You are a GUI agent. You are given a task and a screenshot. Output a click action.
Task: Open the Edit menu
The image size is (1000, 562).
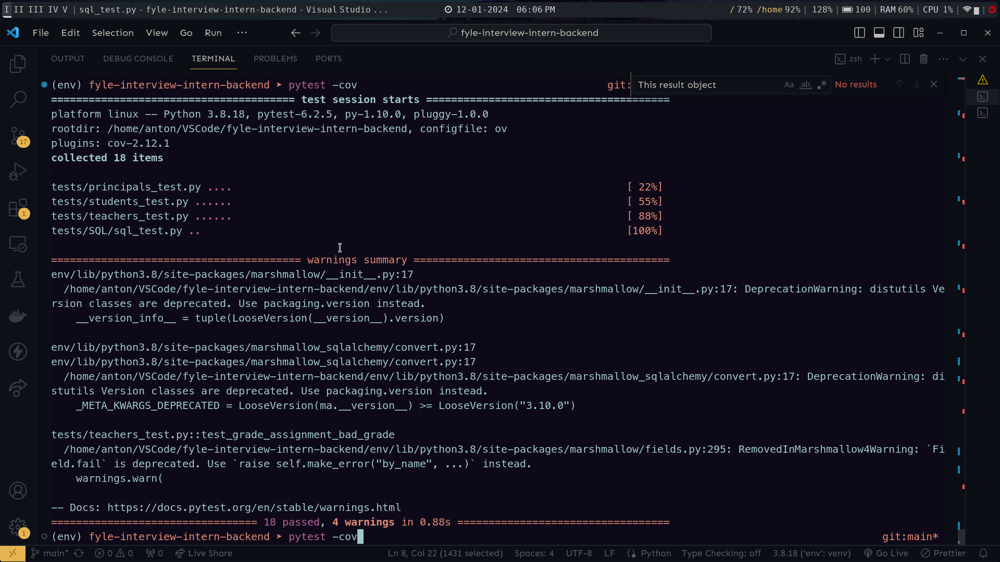(x=70, y=33)
